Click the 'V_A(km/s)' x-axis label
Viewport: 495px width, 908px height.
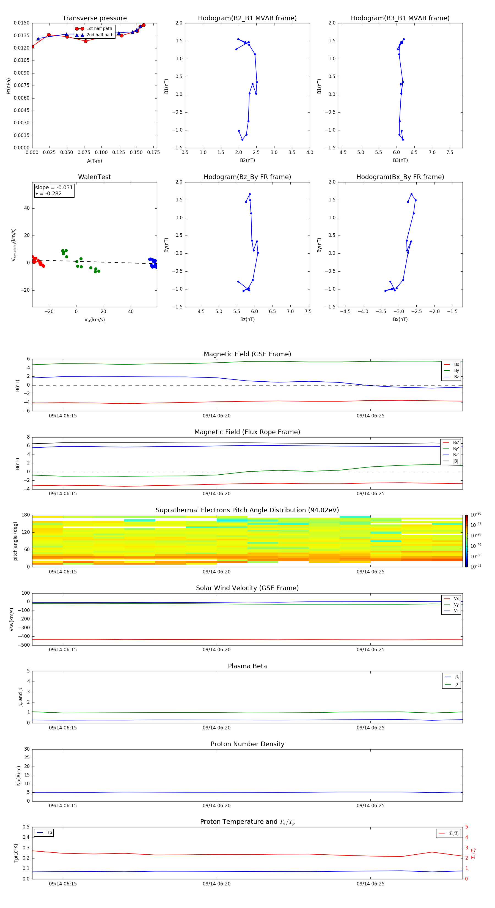click(94, 320)
